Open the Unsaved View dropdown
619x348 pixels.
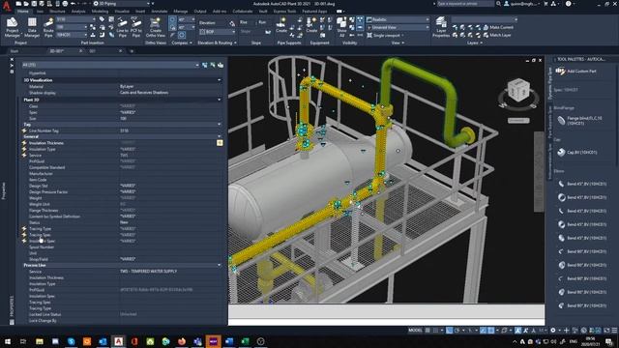coord(398,27)
